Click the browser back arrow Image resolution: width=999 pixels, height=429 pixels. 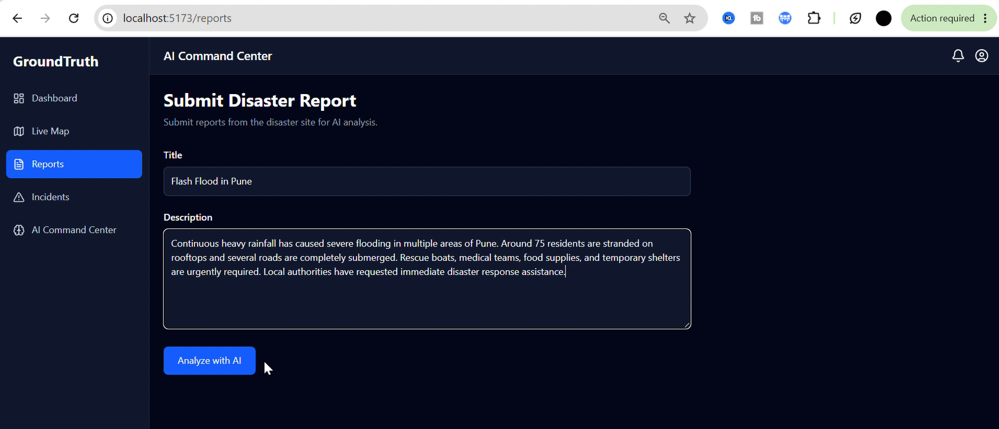tap(17, 18)
